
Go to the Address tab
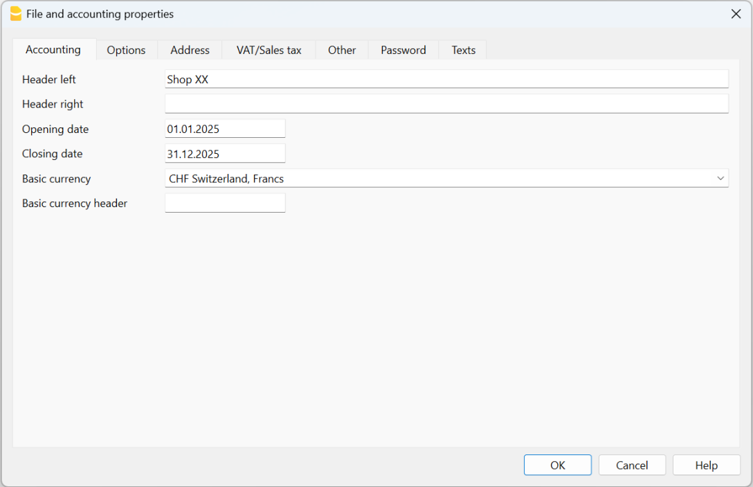[x=190, y=50]
